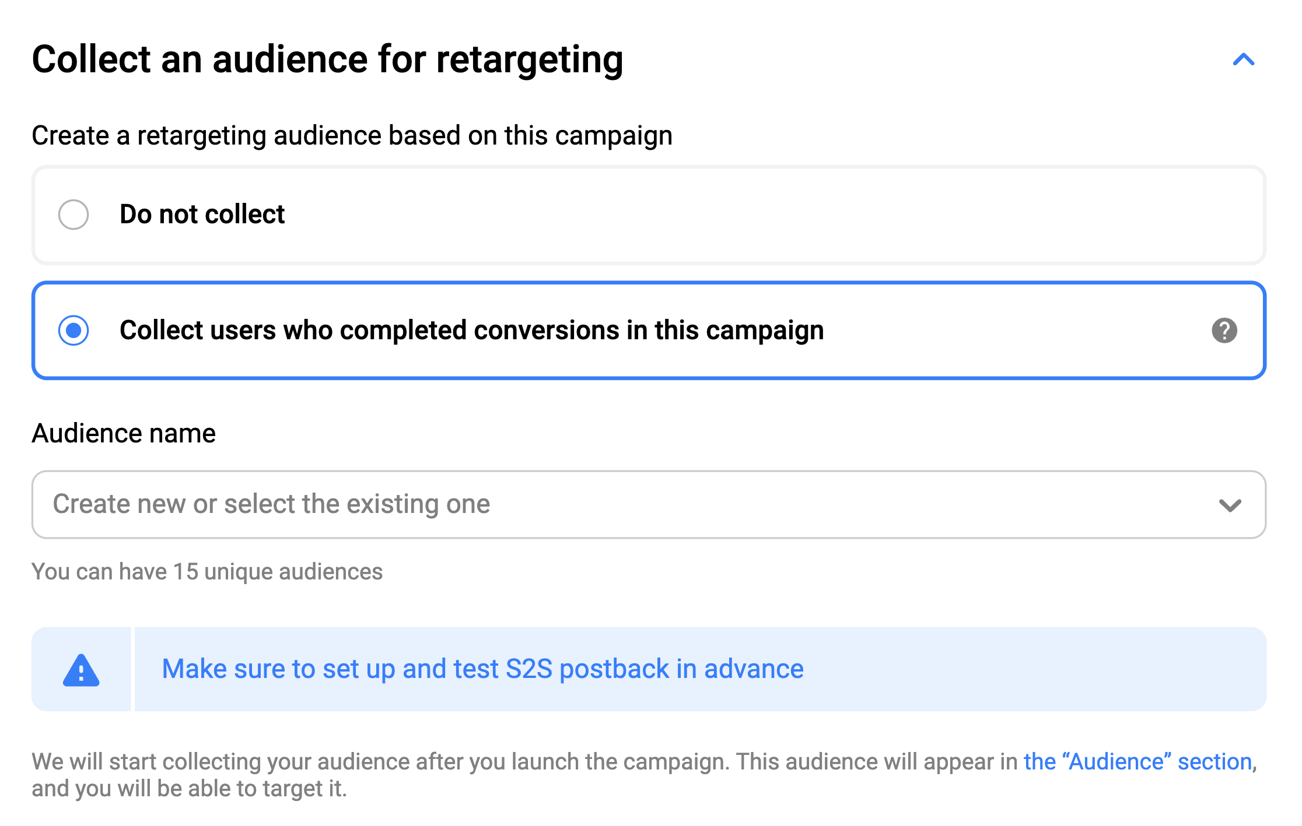Click the "Collect users who completed conversions" label text
Image resolution: width=1302 pixels, height=826 pixels.
click(471, 331)
